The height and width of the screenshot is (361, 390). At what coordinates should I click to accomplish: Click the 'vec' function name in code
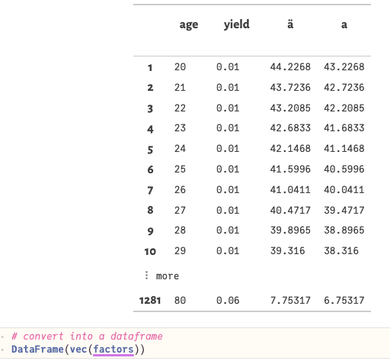click(x=78, y=350)
